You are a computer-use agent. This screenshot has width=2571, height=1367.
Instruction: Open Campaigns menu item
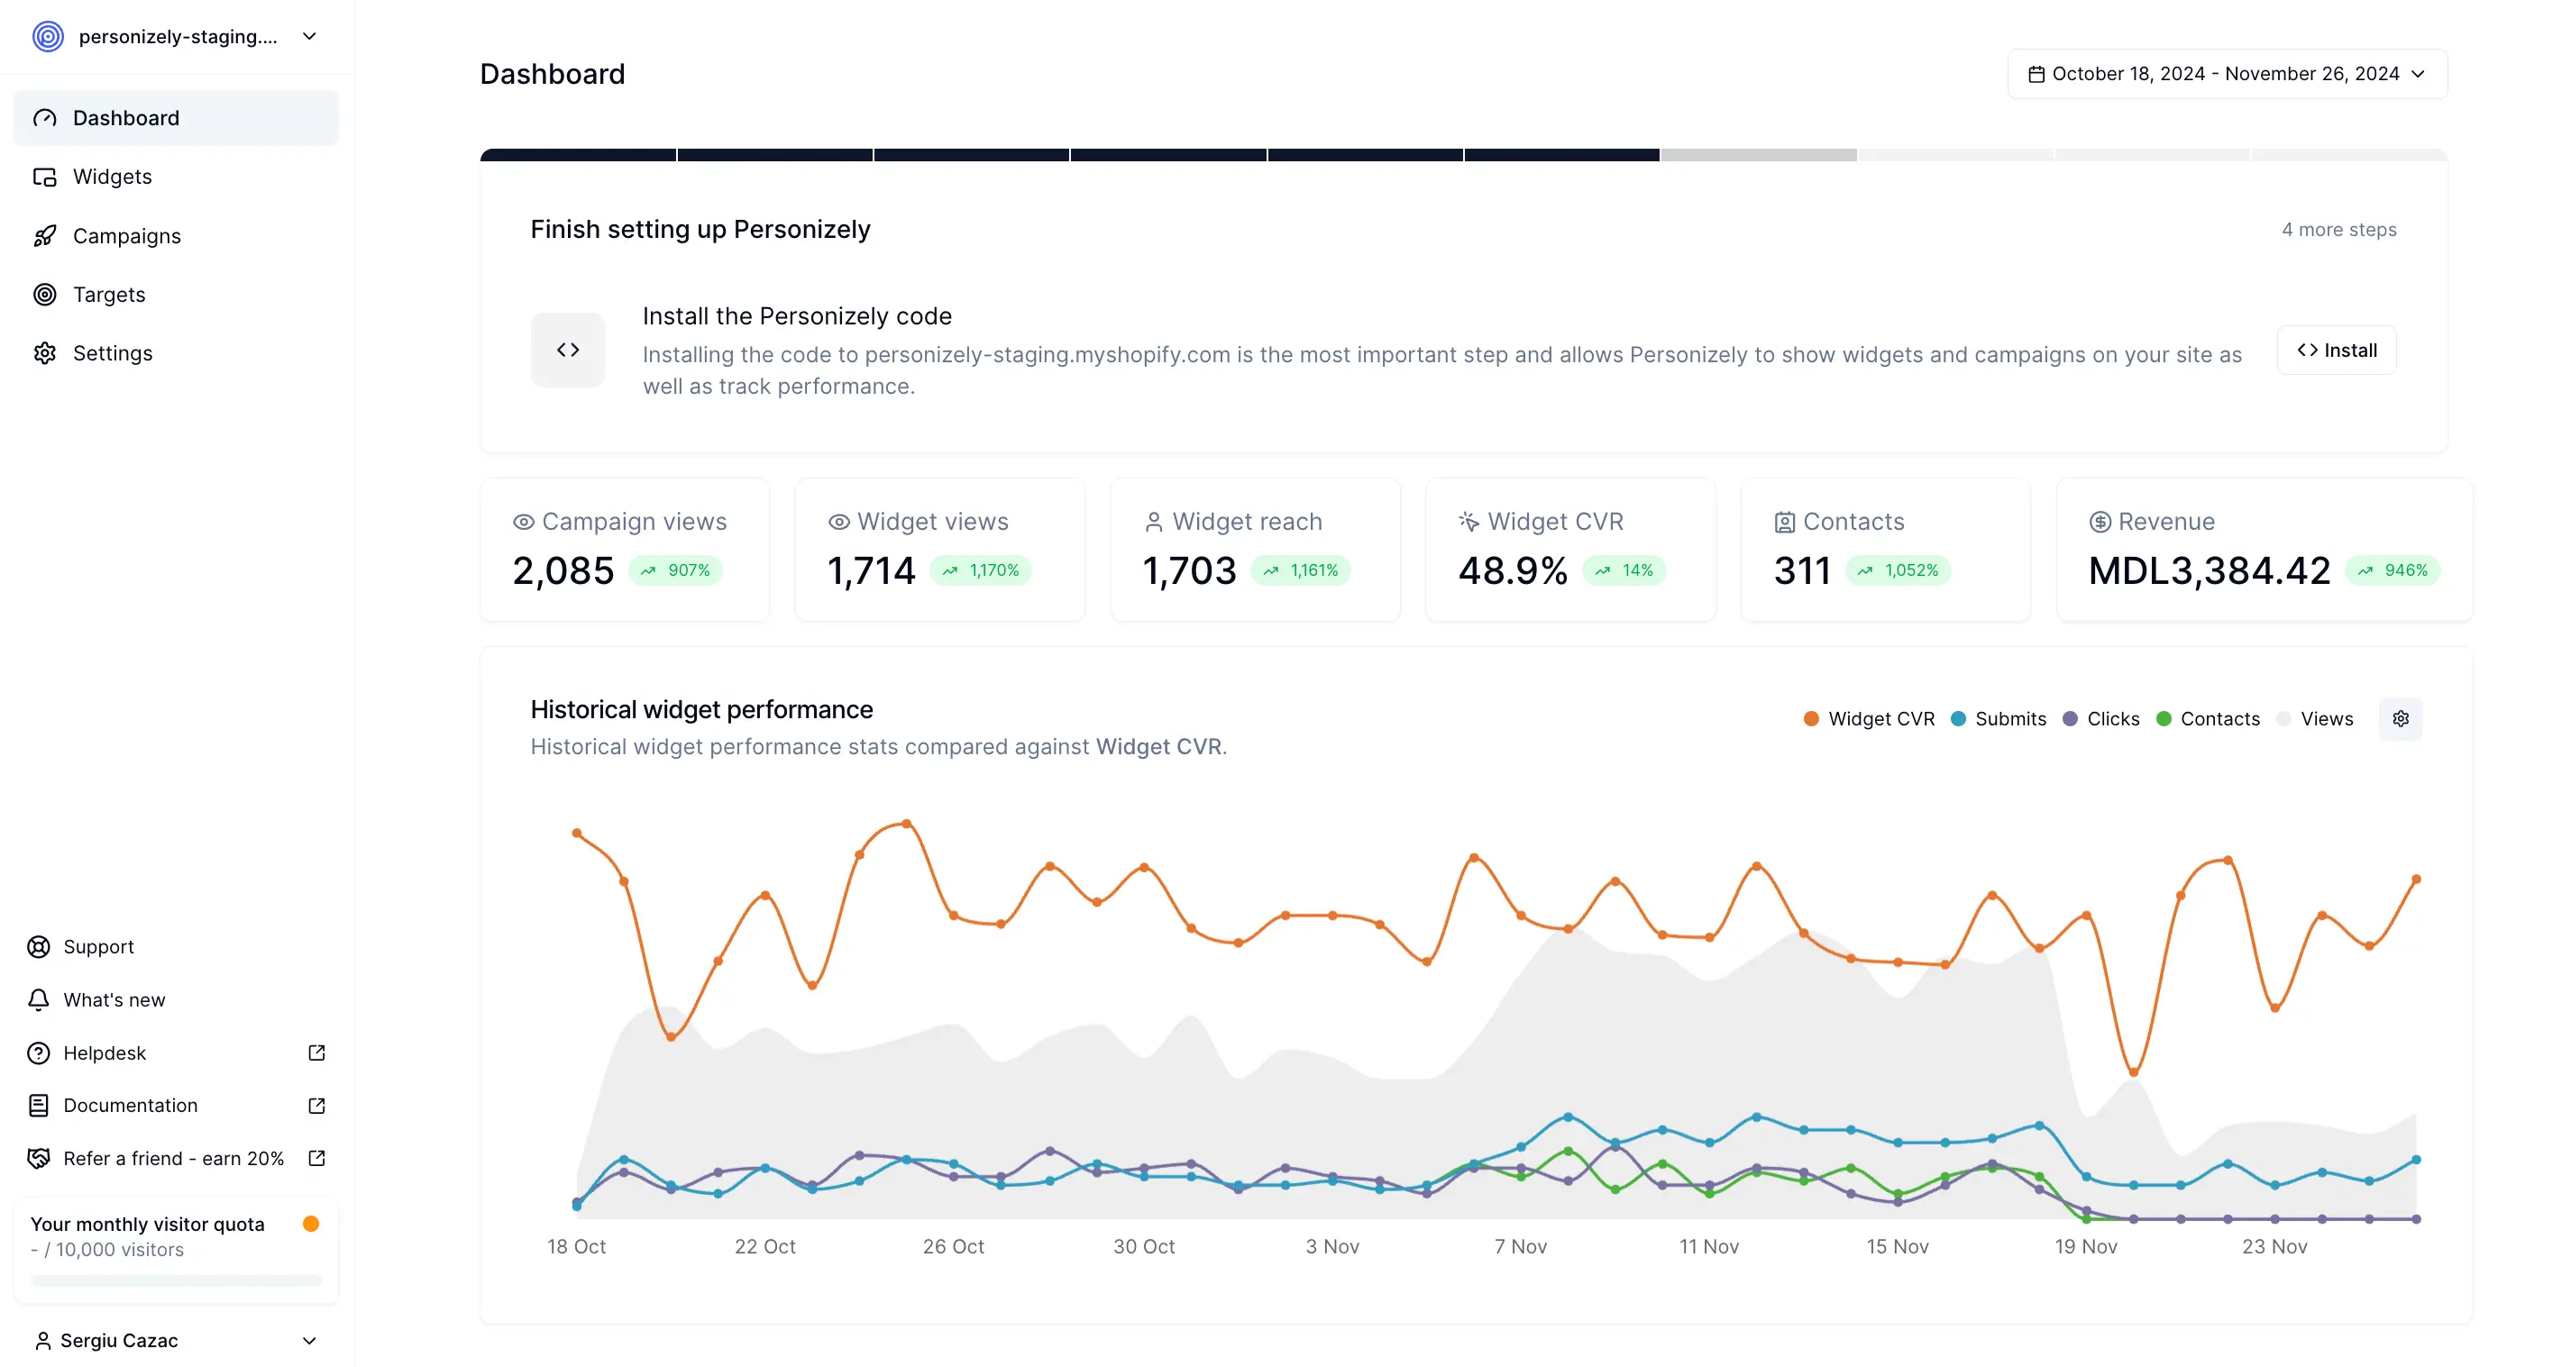(x=176, y=235)
